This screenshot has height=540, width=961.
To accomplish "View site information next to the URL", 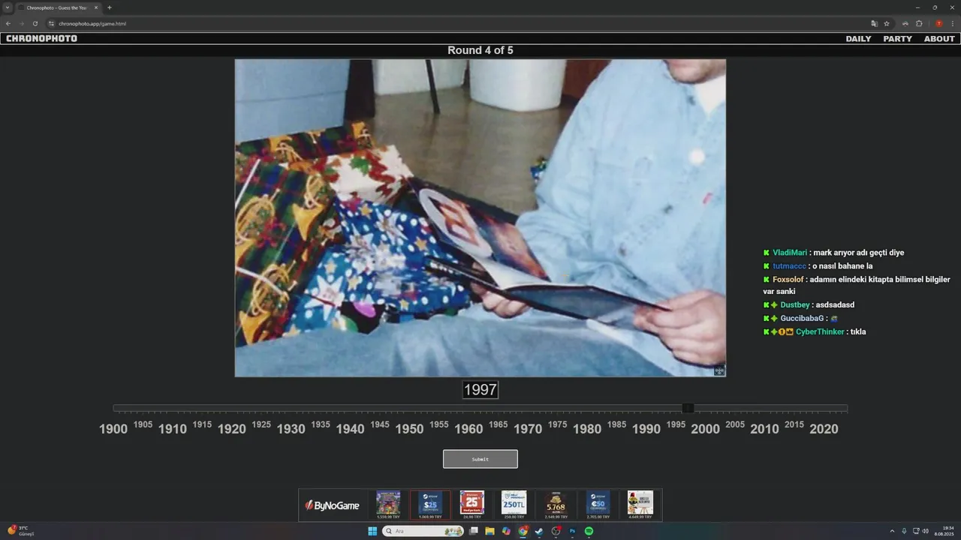I will tap(51, 23).
